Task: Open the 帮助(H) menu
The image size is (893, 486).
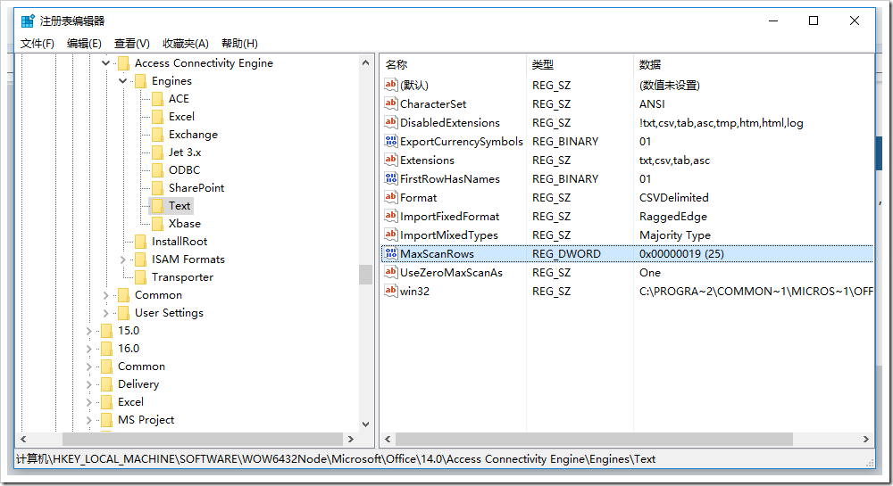Action: click(239, 44)
